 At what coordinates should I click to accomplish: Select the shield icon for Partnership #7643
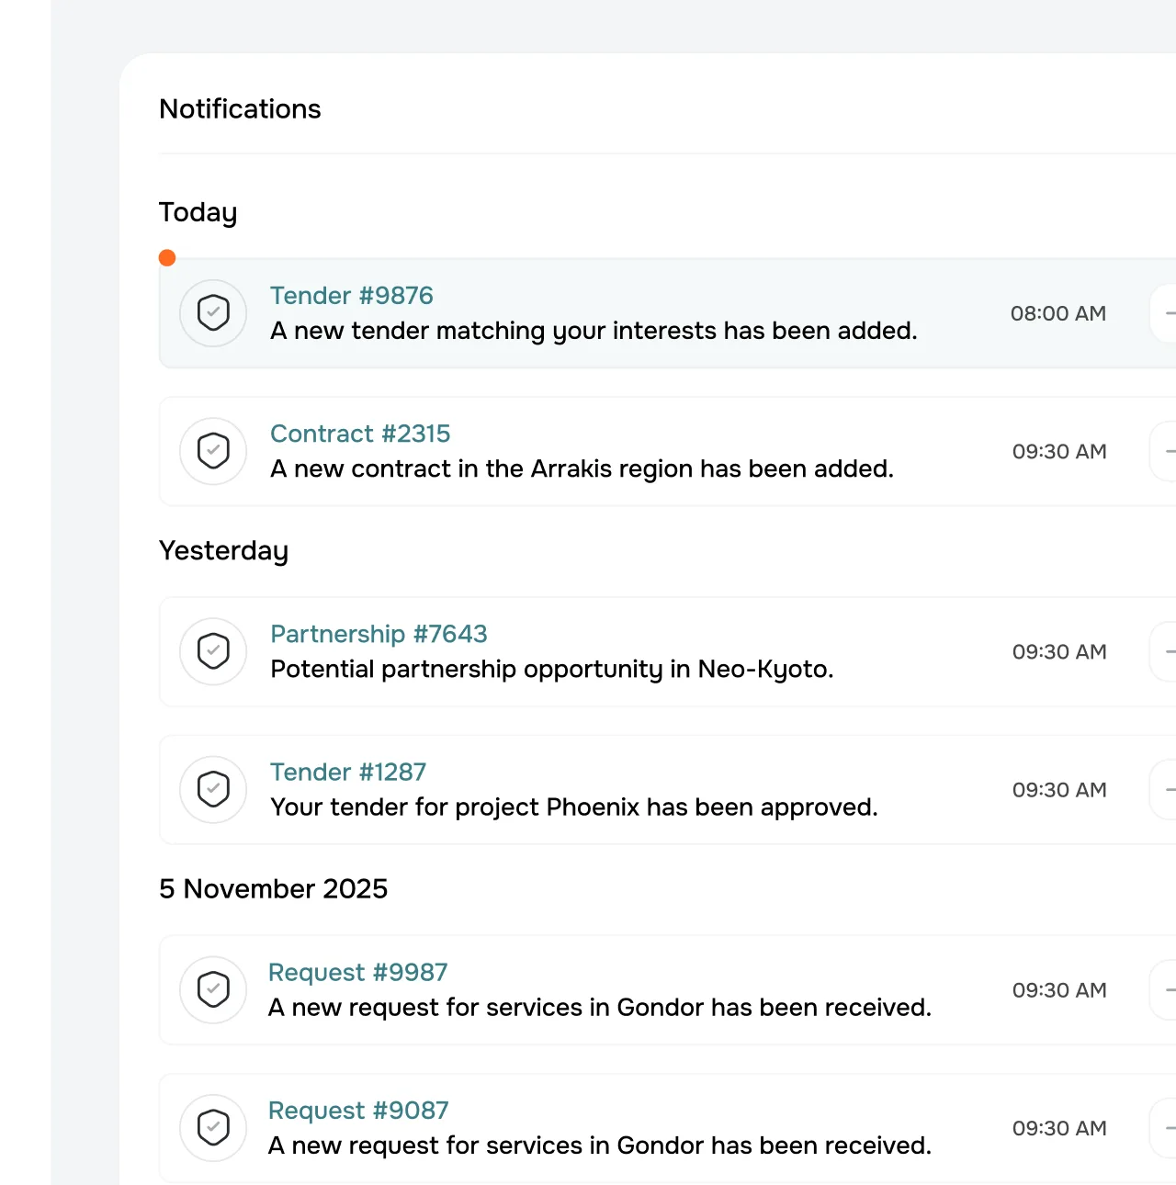[x=213, y=651]
